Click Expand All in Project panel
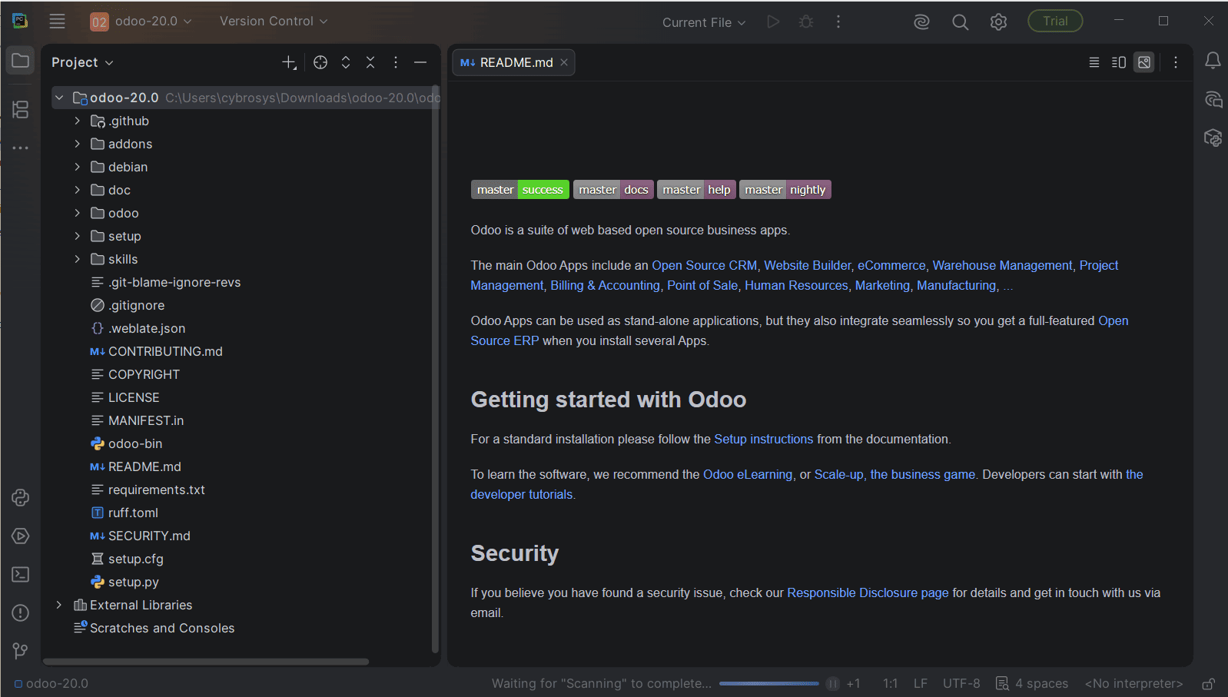1228x697 pixels. tap(346, 62)
